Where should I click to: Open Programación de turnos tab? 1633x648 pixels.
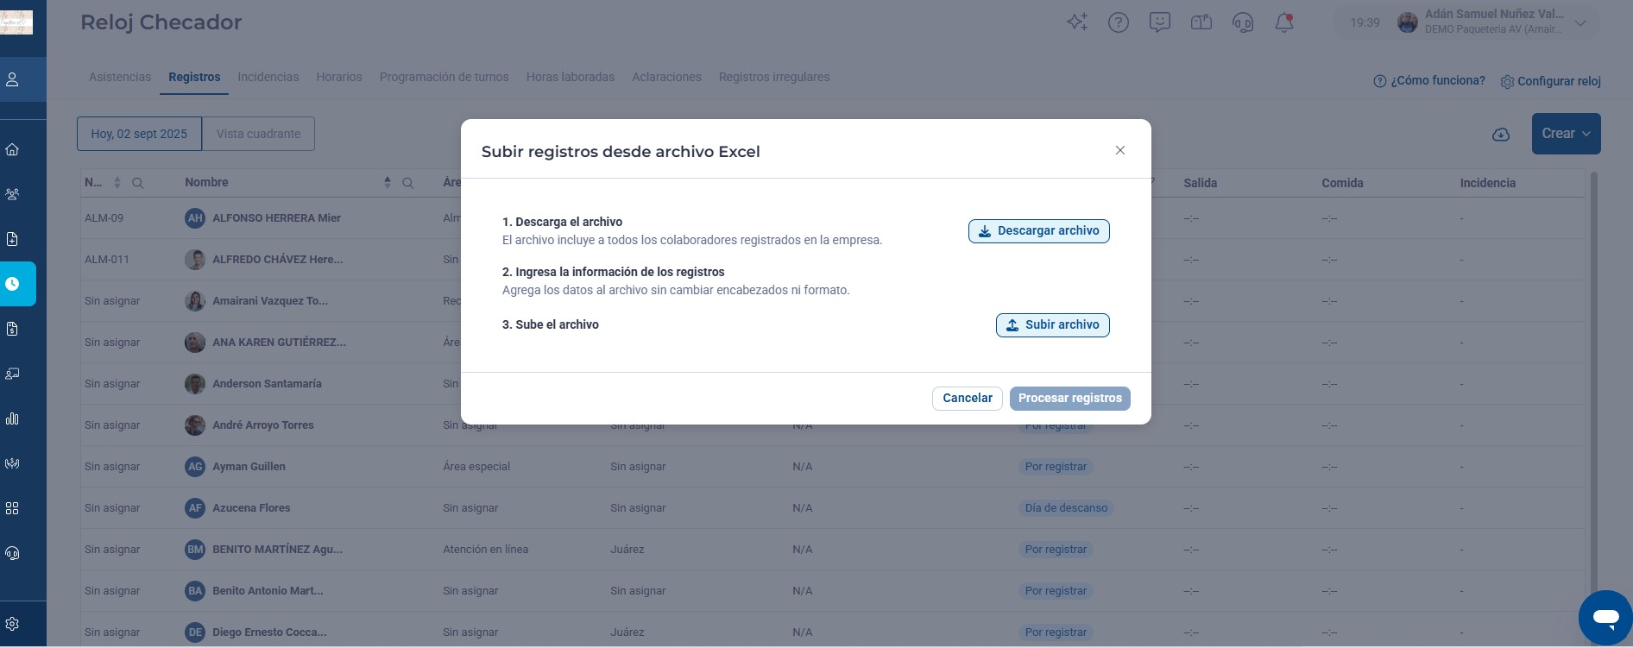[x=445, y=77]
